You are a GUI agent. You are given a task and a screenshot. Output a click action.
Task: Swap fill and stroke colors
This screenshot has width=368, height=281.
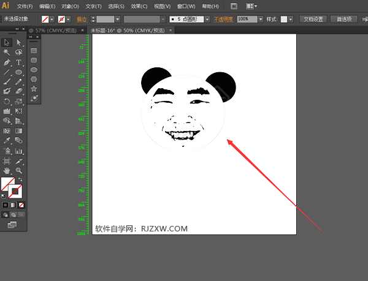pyautogui.click(x=20, y=179)
